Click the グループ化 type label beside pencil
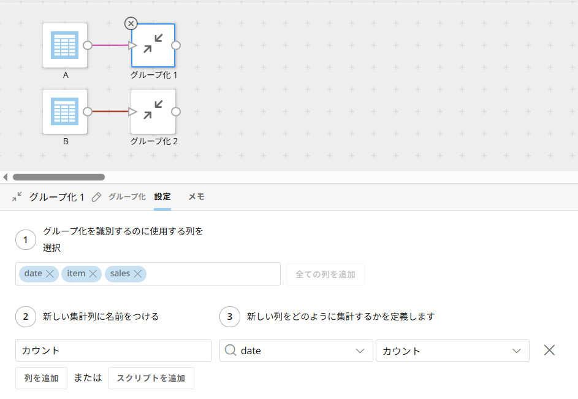The width and height of the screenshot is (578, 399). (127, 196)
